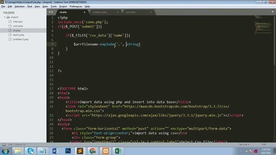Open the View menu
The height and width of the screenshot is (155, 276).
click(x=37, y=6)
